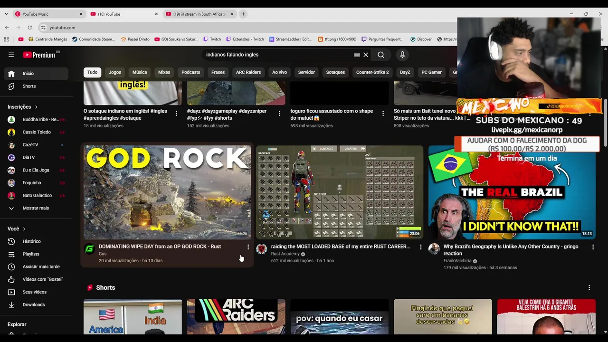Switch to the YouTube Music browser tab
The image size is (608, 342).
(x=47, y=14)
